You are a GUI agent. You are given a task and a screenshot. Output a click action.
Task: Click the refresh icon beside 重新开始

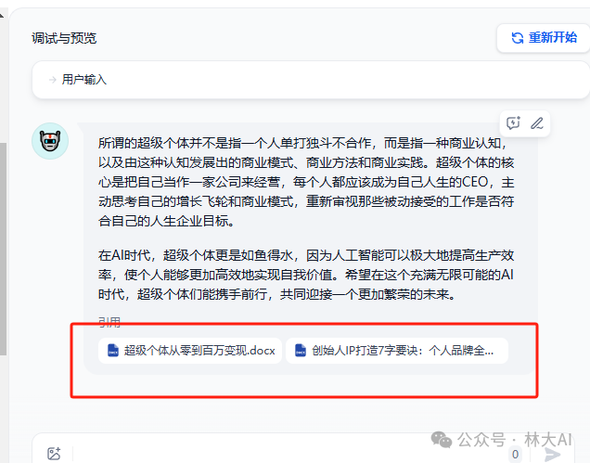click(x=518, y=38)
